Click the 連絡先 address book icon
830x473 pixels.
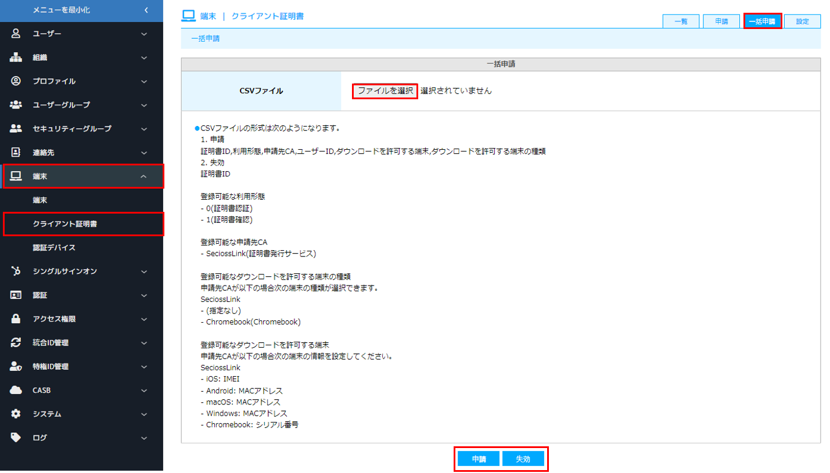coord(16,153)
